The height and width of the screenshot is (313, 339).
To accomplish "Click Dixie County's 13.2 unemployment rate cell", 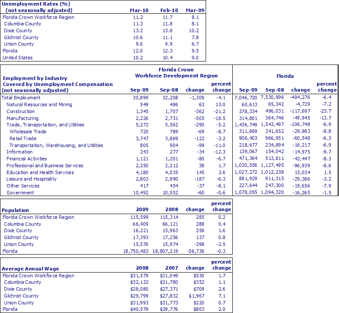I will tap(137, 31).
